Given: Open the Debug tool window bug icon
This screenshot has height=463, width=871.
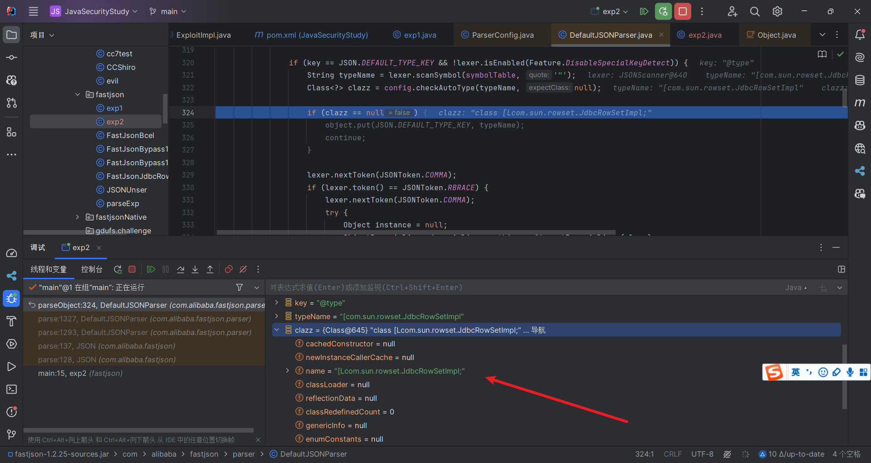Looking at the screenshot, I should tap(12, 299).
